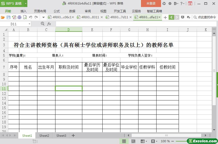Open the WPS feedback dropdown icon in title bar
Viewport: 218px width, 144px height.
tap(176, 4)
